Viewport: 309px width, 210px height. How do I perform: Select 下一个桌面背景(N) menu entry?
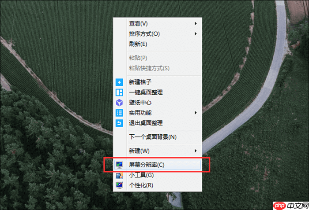(x=157, y=137)
